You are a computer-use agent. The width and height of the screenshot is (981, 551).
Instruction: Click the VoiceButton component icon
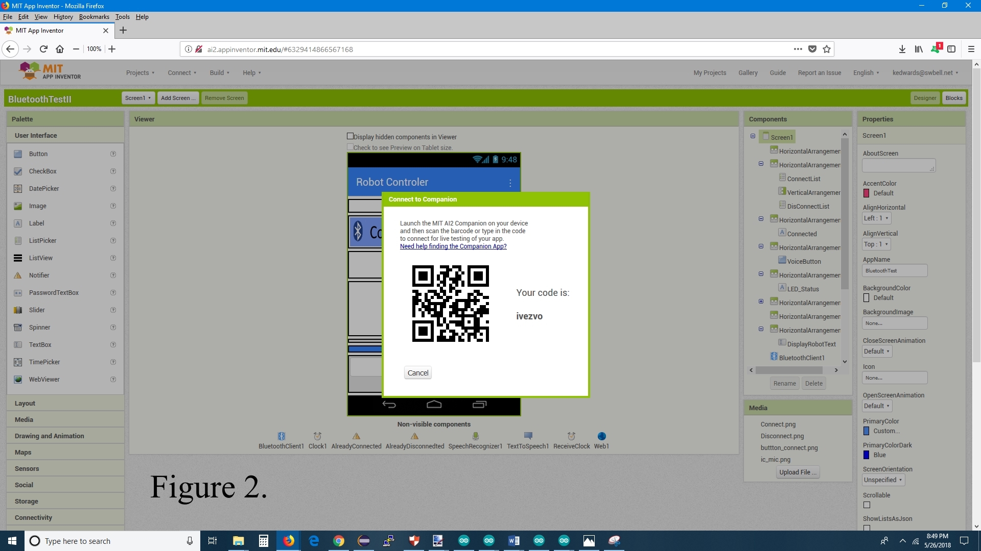point(782,260)
